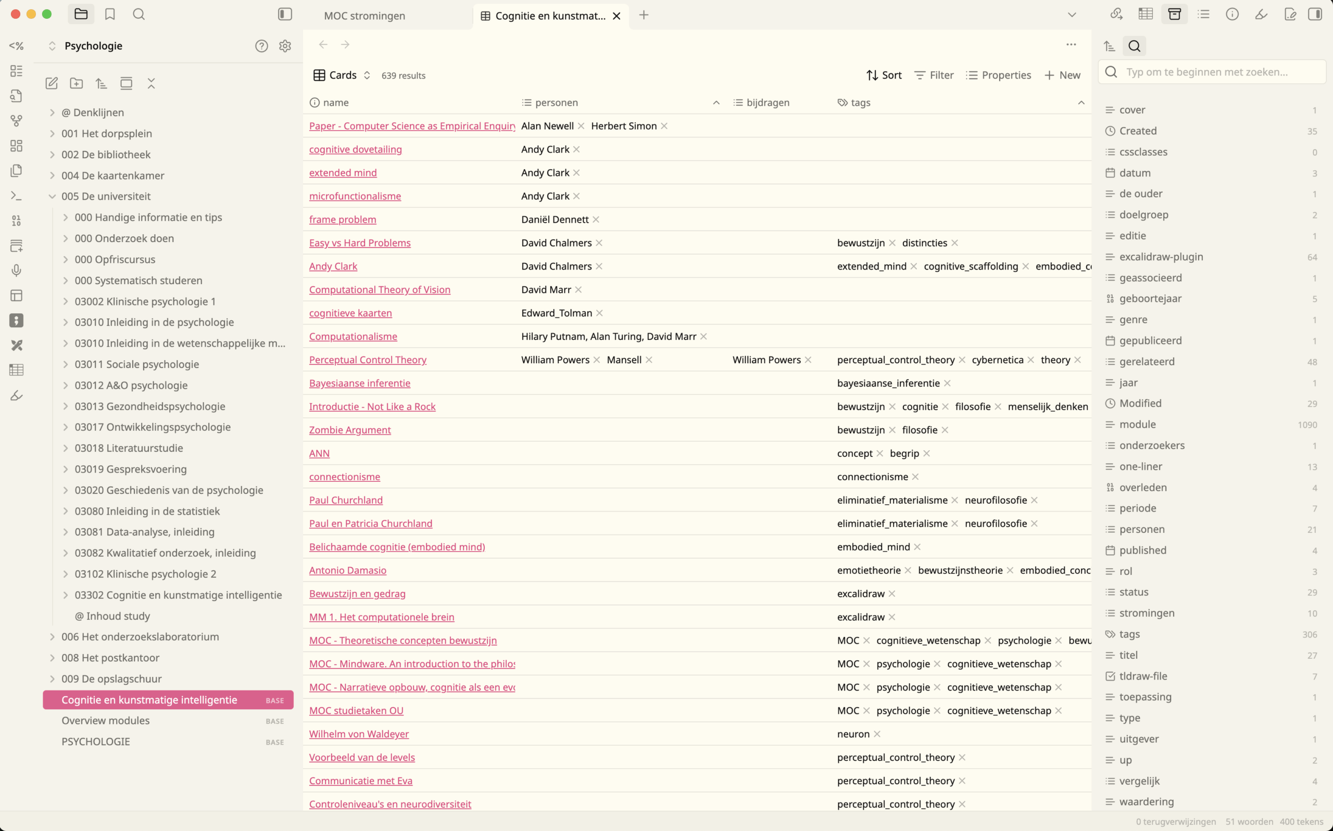
Task: Navigate back arrow
Action: click(323, 45)
